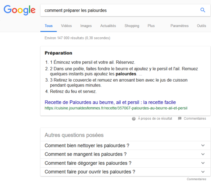Click italic Commentaires link below questions box
This screenshot has height=185, width=211.
196,179
